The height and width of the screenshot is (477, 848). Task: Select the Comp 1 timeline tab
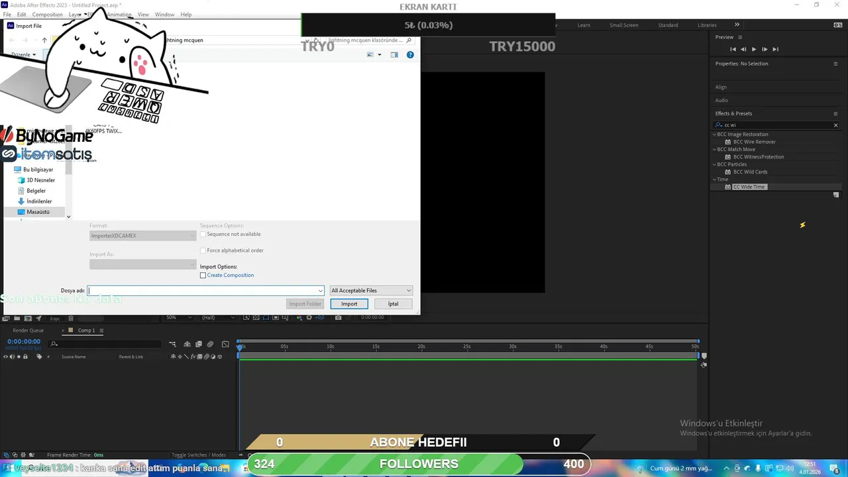pyautogui.click(x=86, y=331)
